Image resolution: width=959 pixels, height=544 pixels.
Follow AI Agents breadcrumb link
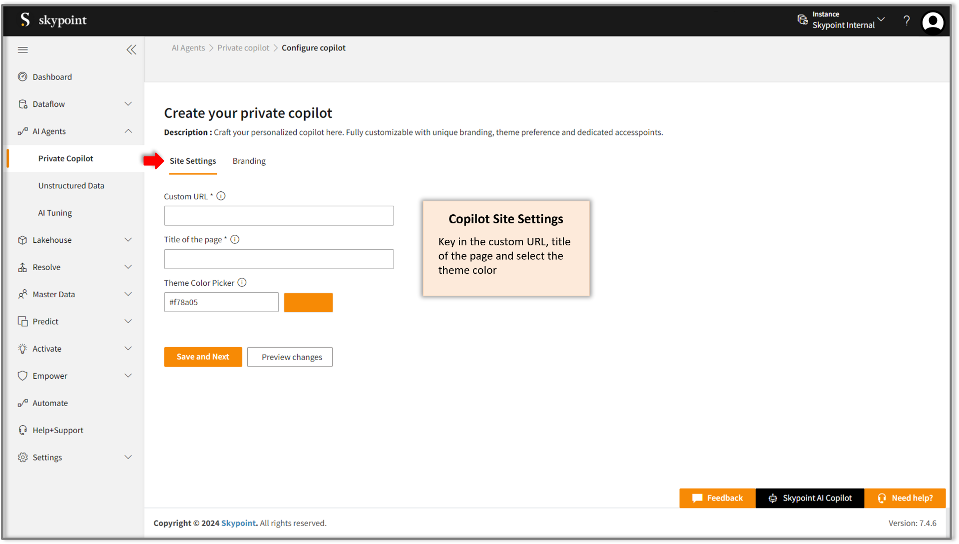(x=188, y=47)
